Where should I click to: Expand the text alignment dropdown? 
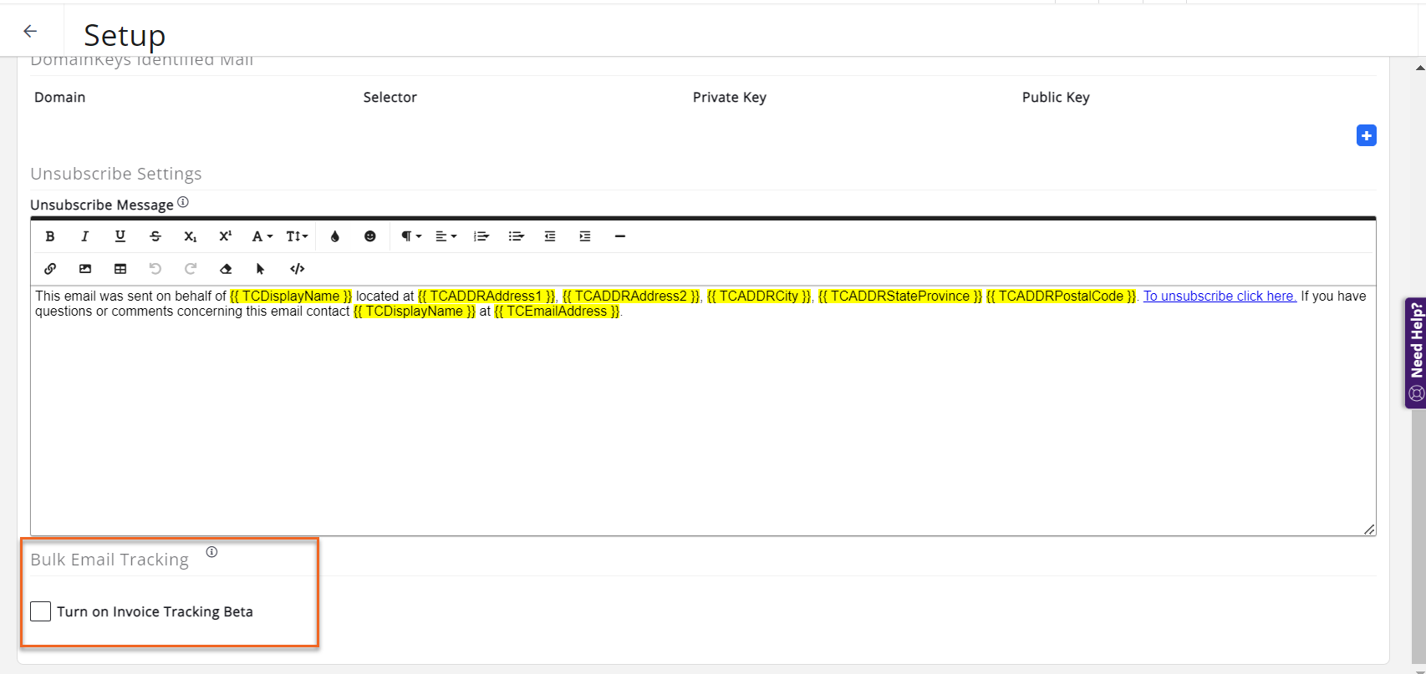coord(446,236)
